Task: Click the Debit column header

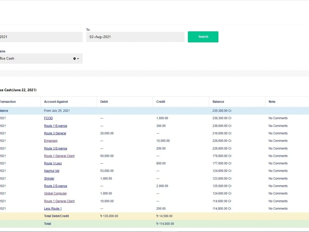Action: [104, 102]
